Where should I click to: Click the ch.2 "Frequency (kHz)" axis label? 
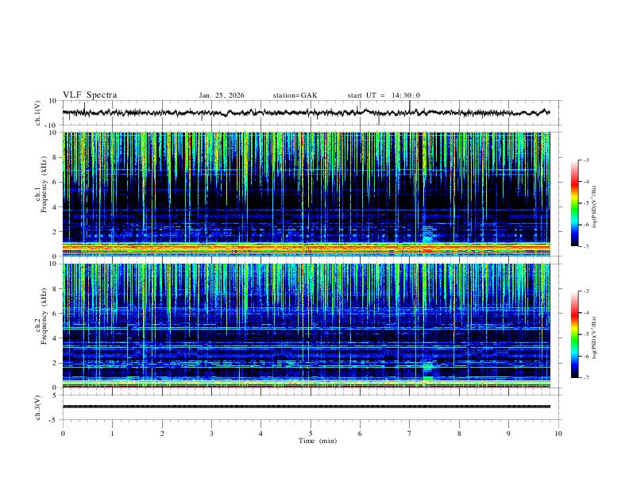[44, 316]
